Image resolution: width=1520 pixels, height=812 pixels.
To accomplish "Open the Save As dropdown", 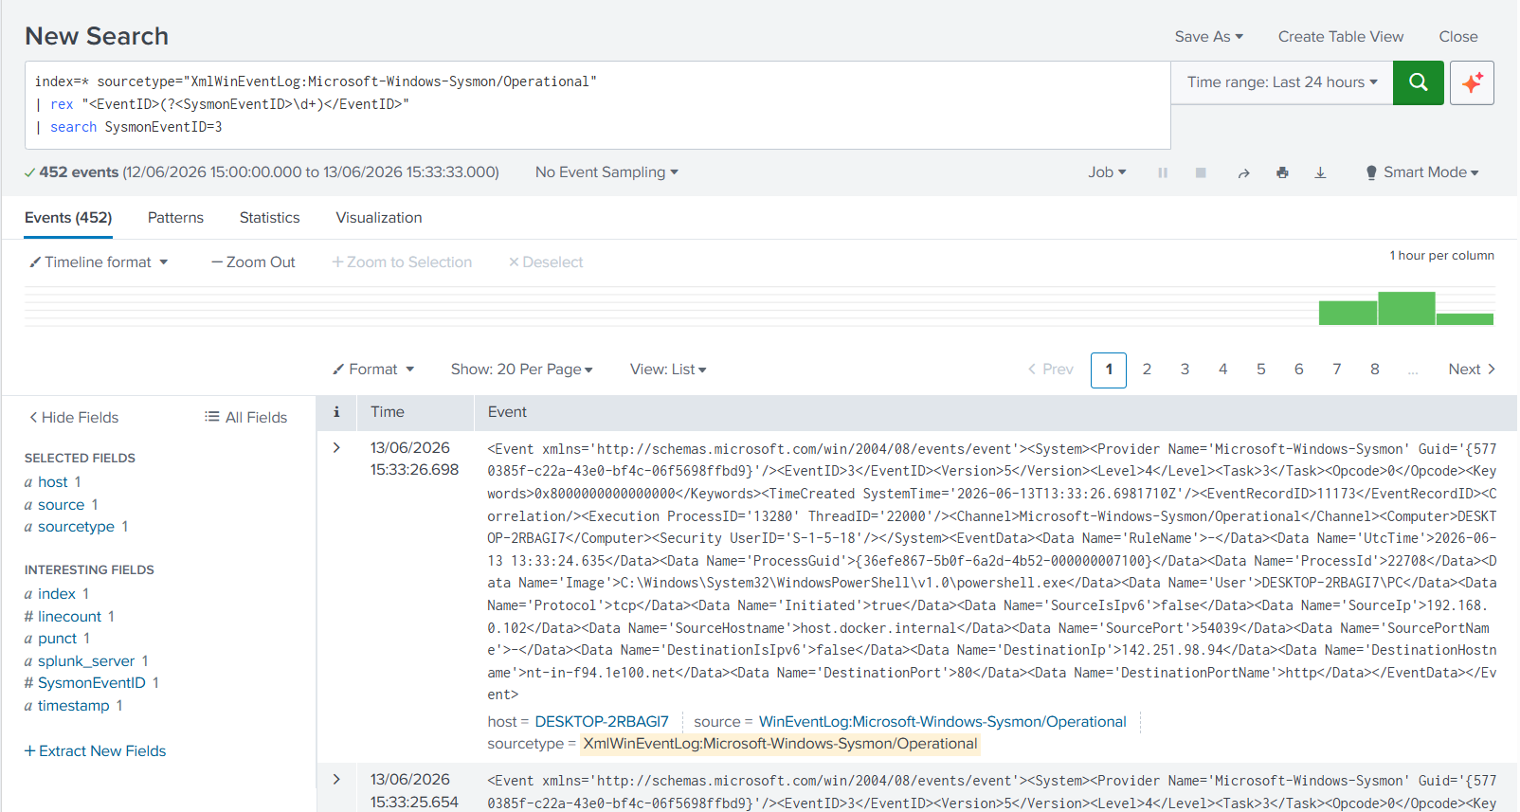I will [1208, 36].
